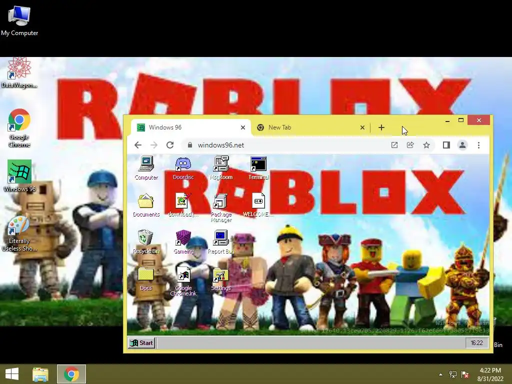The height and width of the screenshot is (384, 512).
Task: Open the Gameing shortcut icon
Action: (x=183, y=242)
